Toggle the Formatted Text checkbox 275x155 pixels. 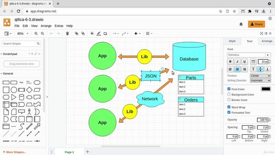tap(229, 112)
